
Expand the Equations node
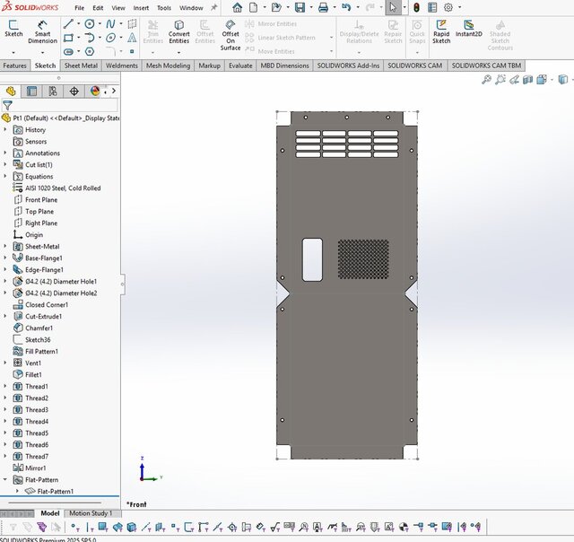click(5, 176)
